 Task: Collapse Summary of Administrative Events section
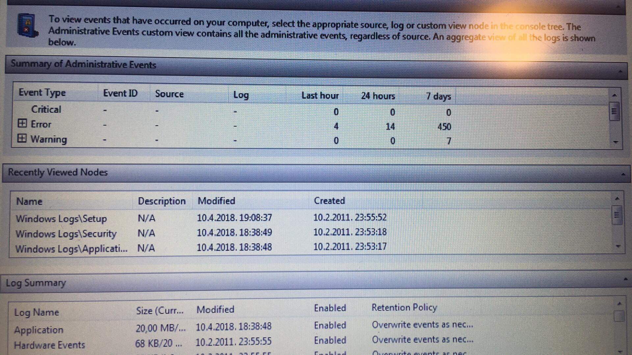pos(620,72)
